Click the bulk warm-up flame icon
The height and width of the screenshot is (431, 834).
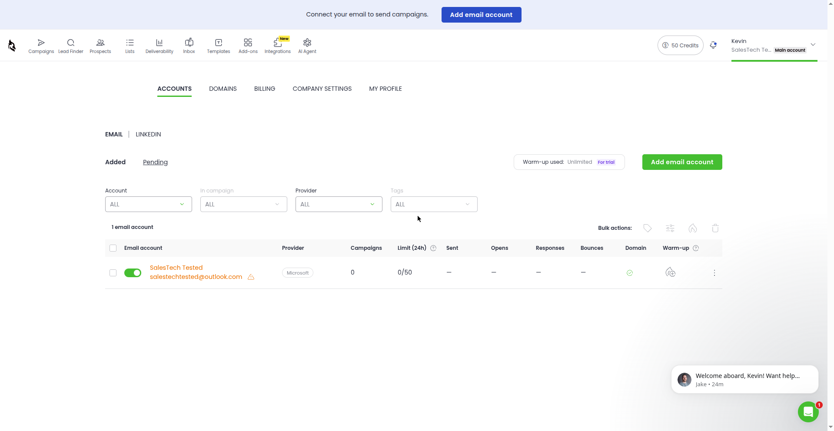pyautogui.click(x=693, y=228)
